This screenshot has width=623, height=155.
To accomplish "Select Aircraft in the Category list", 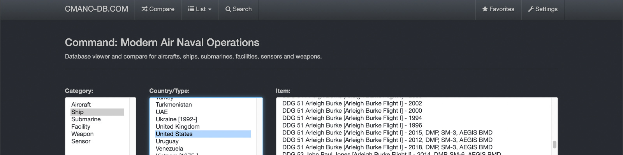I will pyautogui.click(x=81, y=105).
